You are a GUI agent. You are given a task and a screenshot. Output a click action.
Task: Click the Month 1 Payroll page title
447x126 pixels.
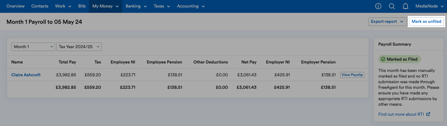click(44, 22)
